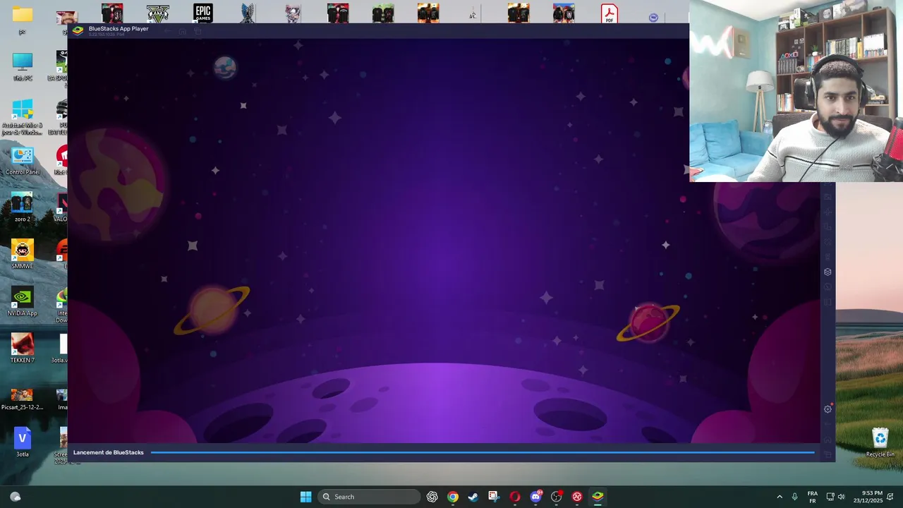Open the volume control in the tray
The image size is (903, 508).
(841, 497)
